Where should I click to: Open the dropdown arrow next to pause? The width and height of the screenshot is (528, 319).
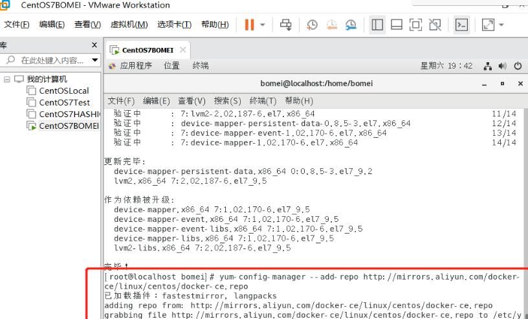pyautogui.click(x=263, y=25)
